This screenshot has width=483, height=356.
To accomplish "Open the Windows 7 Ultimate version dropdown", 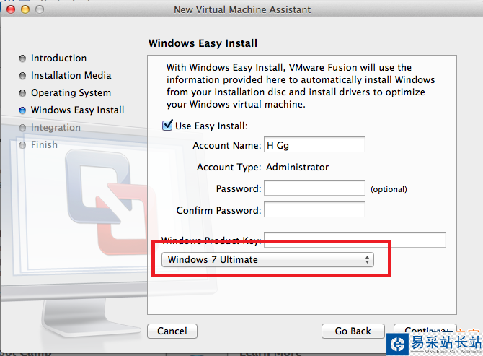I will pyautogui.click(x=267, y=259).
